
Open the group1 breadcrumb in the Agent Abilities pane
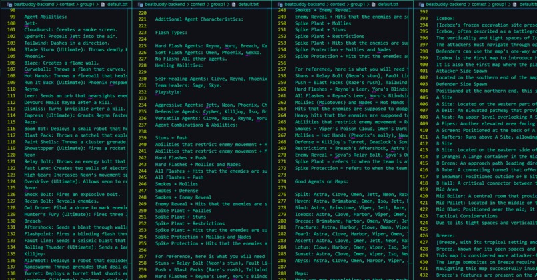(87, 5)
